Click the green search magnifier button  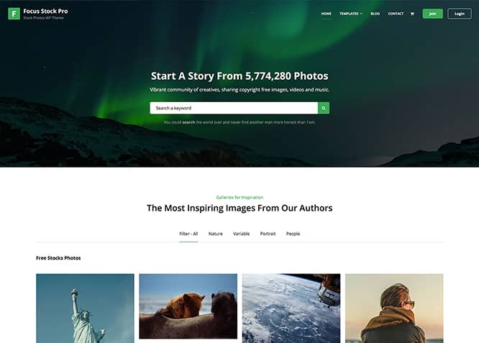click(x=324, y=108)
